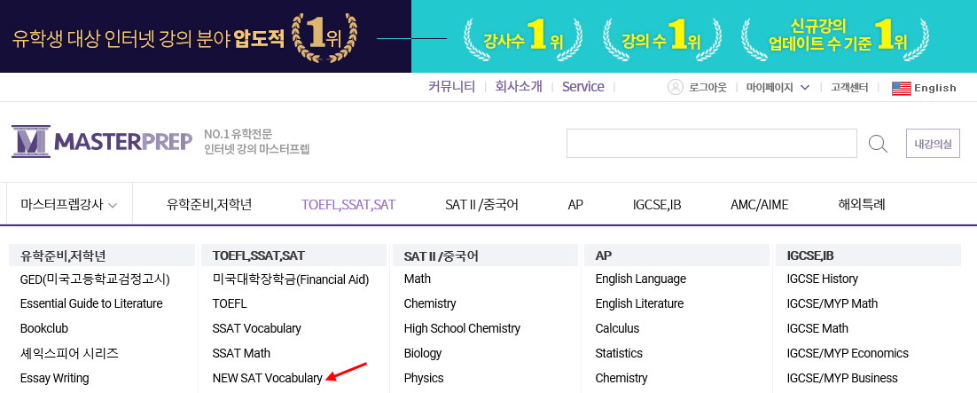This screenshot has height=393, width=977.
Task: Select IGCSE/MYP Math
Action: (832, 303)
